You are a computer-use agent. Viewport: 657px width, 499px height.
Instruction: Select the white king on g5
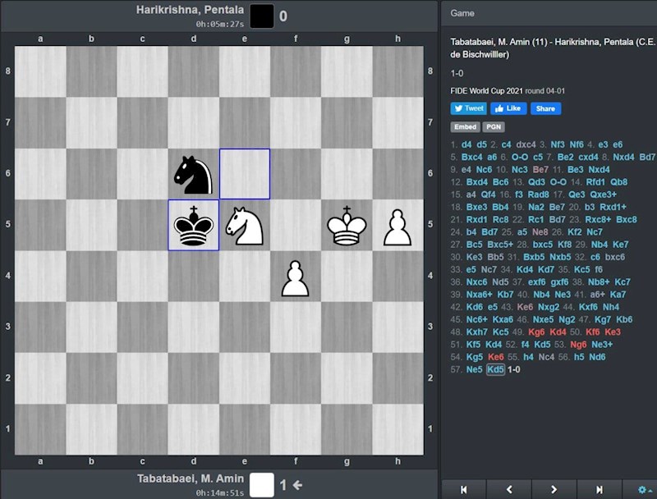coord(347,226)
